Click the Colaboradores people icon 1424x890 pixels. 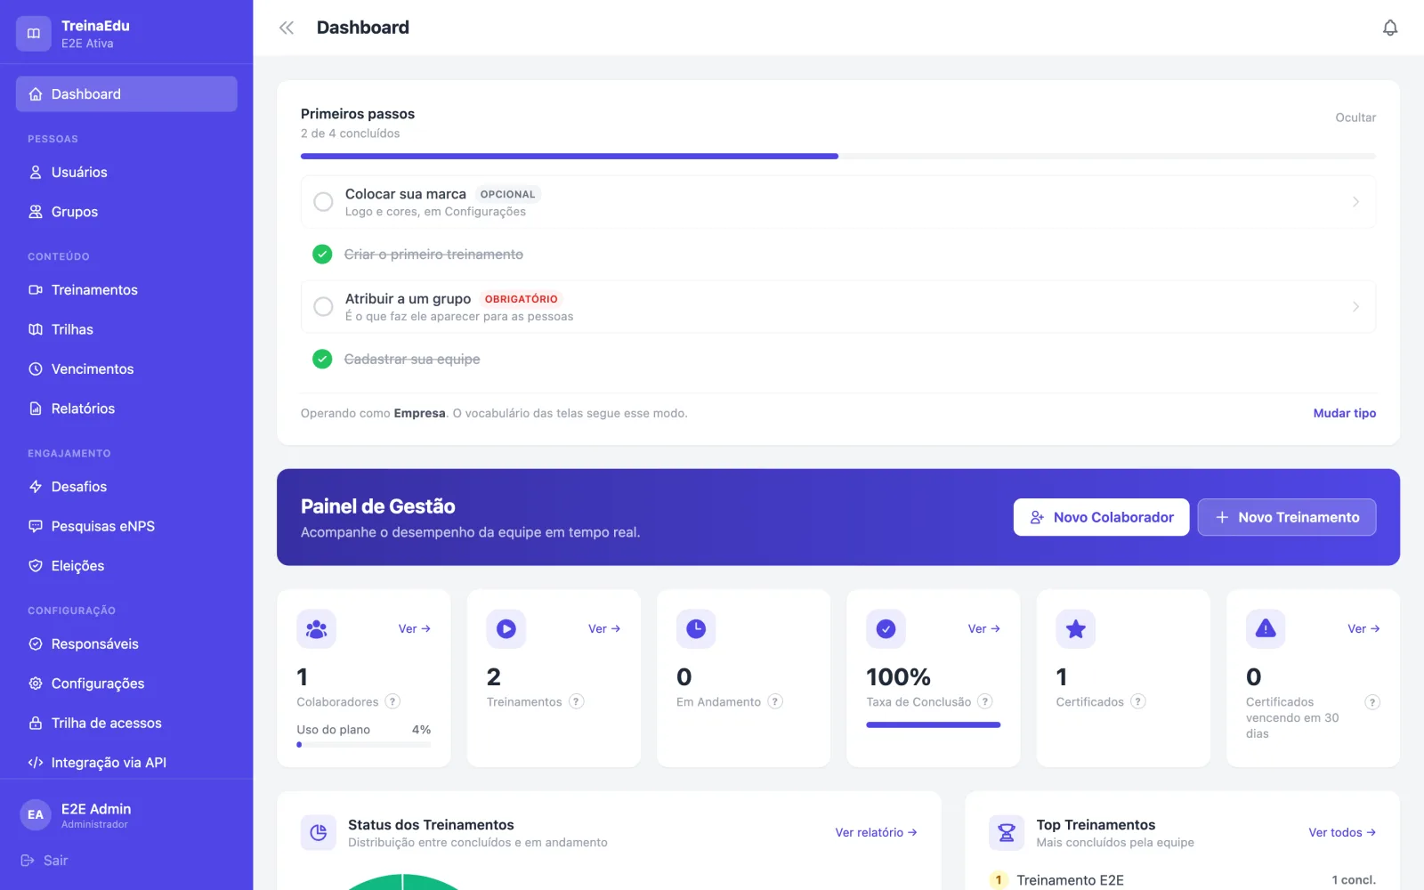pos(316,629)
